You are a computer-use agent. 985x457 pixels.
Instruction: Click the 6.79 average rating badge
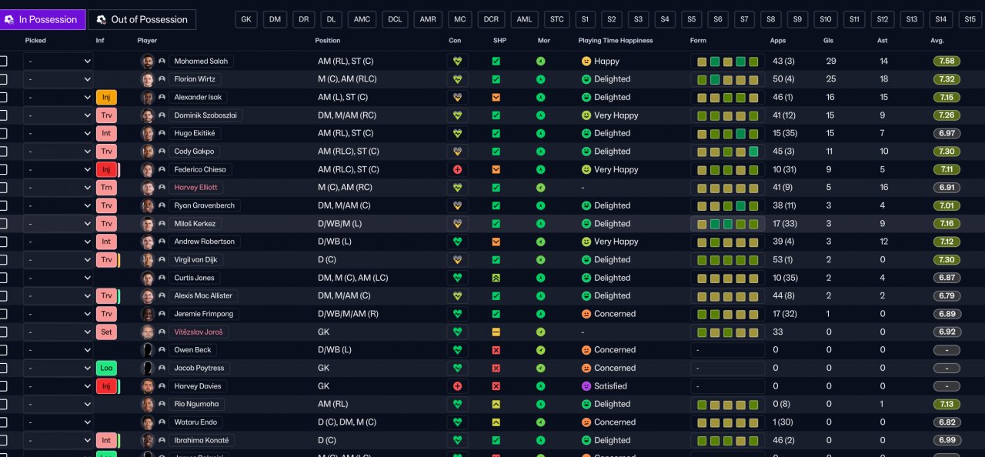coord(947,295)
